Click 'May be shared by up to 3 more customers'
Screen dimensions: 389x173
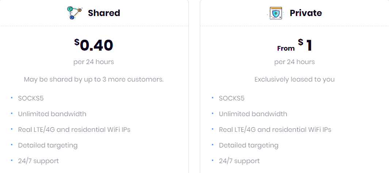pyautogui.click(x=94, y=79)
